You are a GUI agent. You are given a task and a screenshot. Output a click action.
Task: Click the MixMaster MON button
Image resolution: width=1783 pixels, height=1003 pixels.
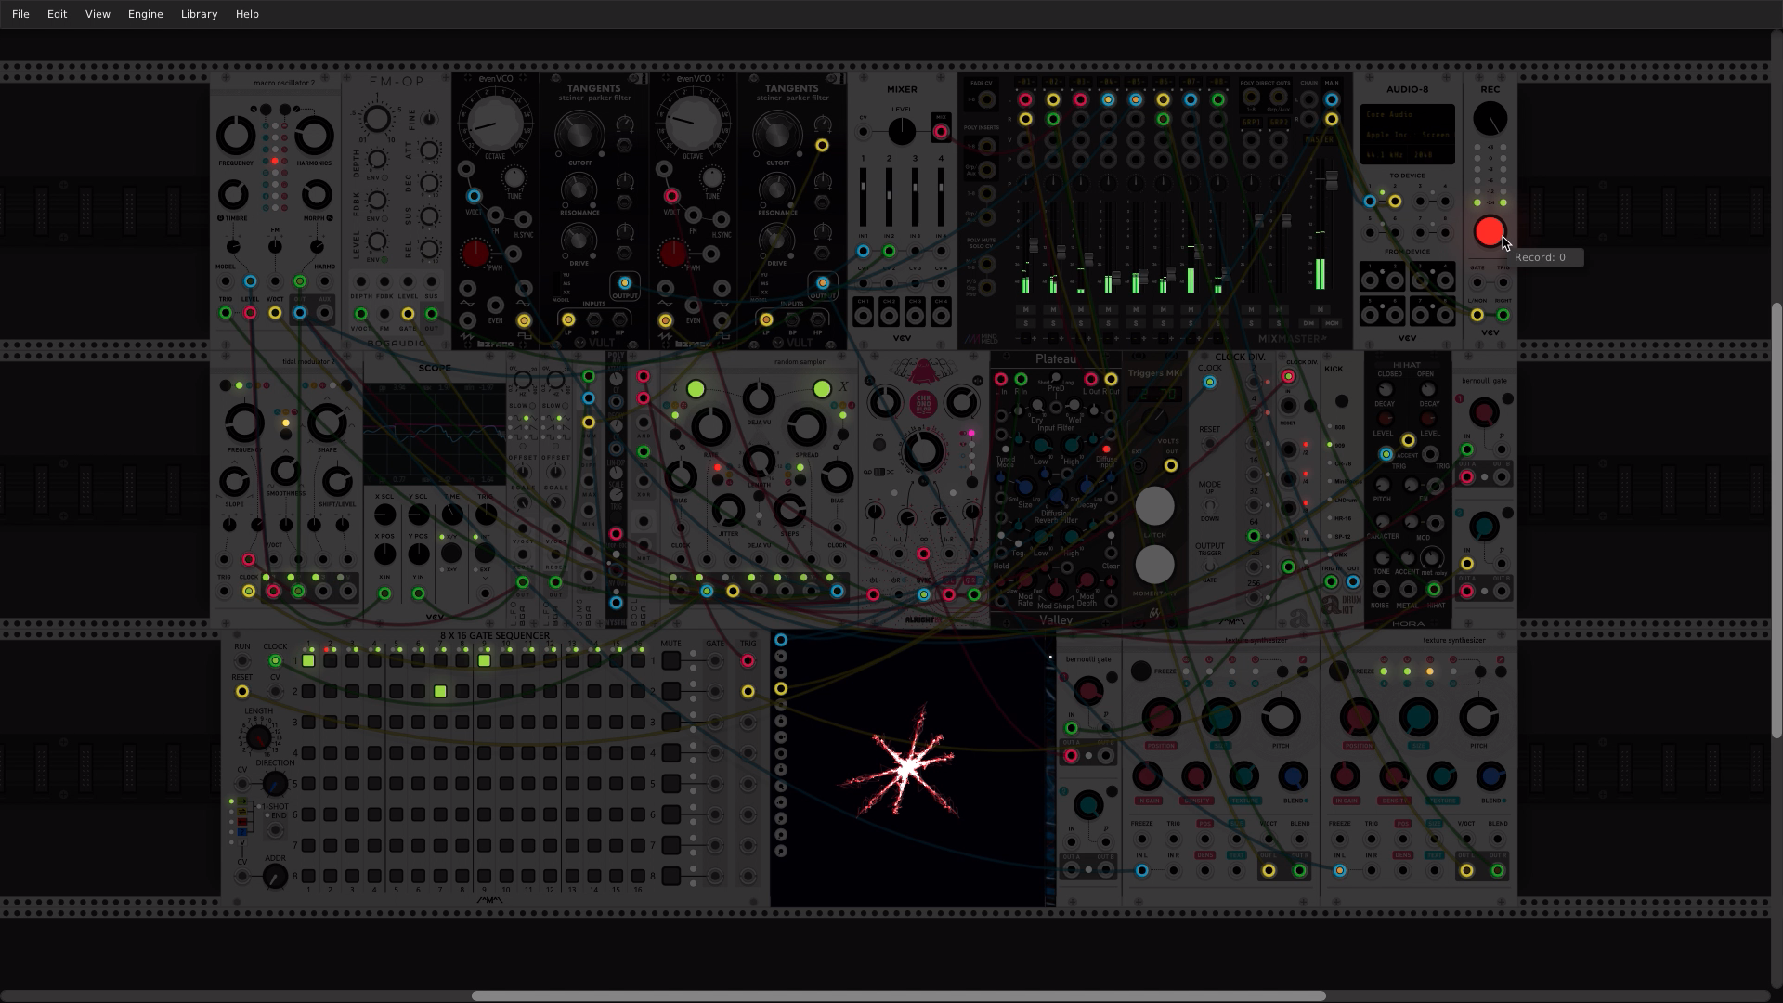1332,323
